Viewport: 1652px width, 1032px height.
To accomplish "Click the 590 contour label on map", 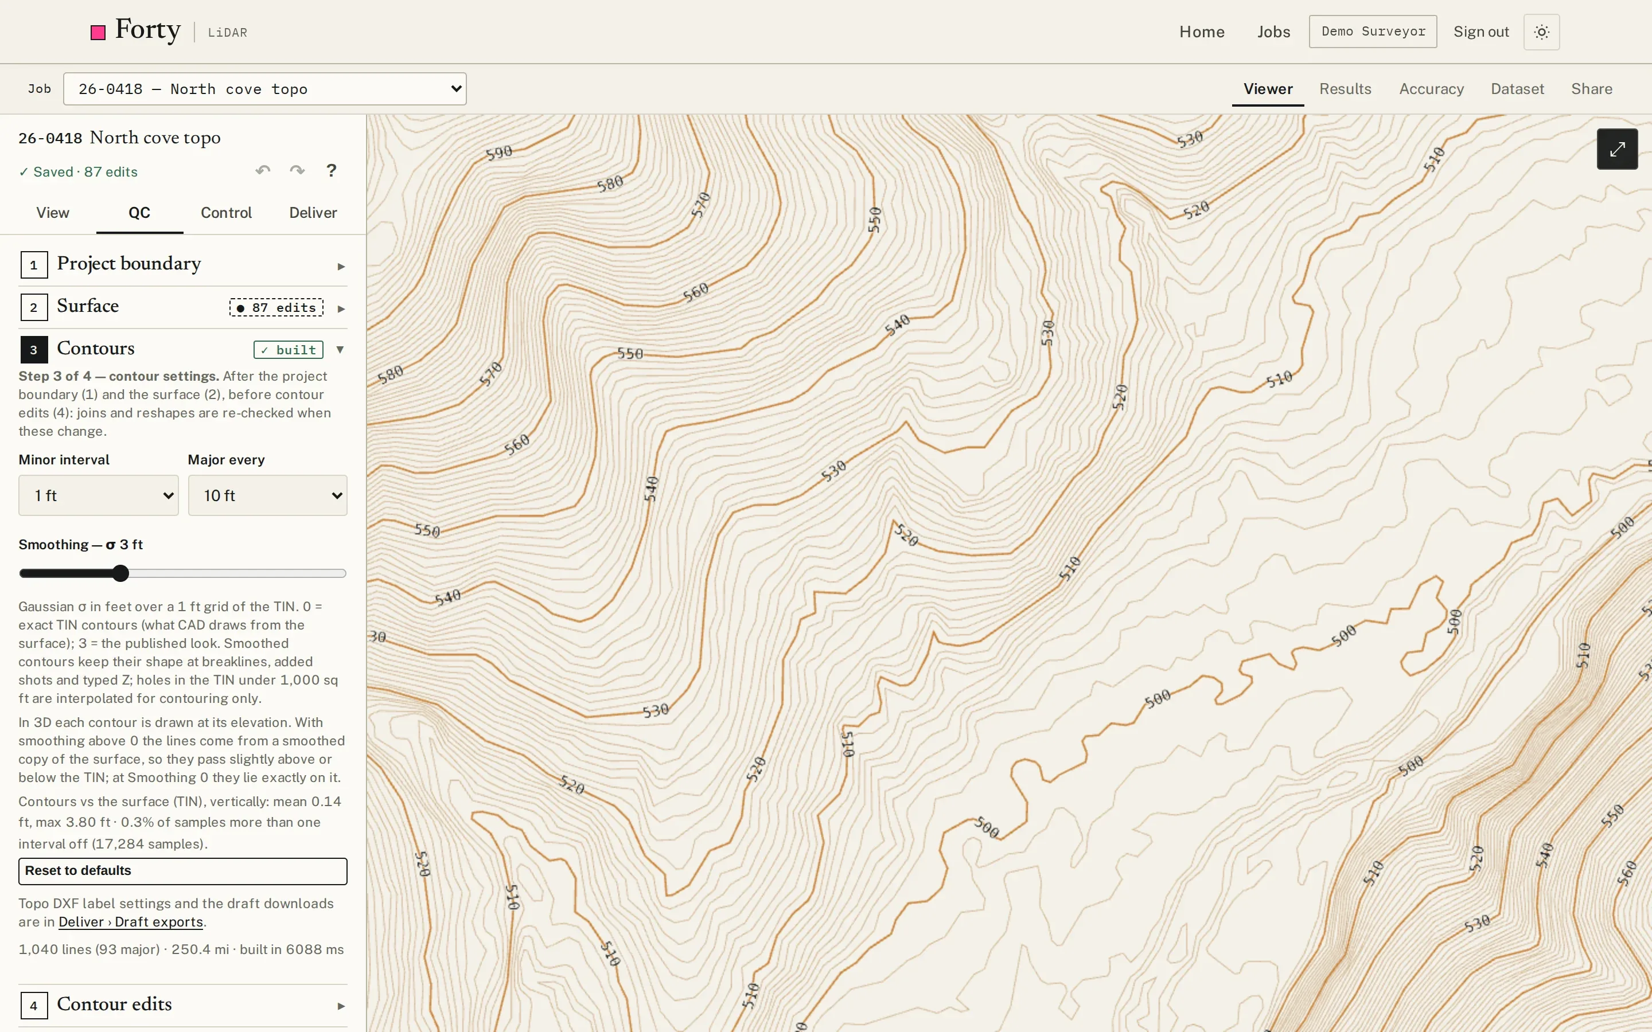I will click(499, 152).
